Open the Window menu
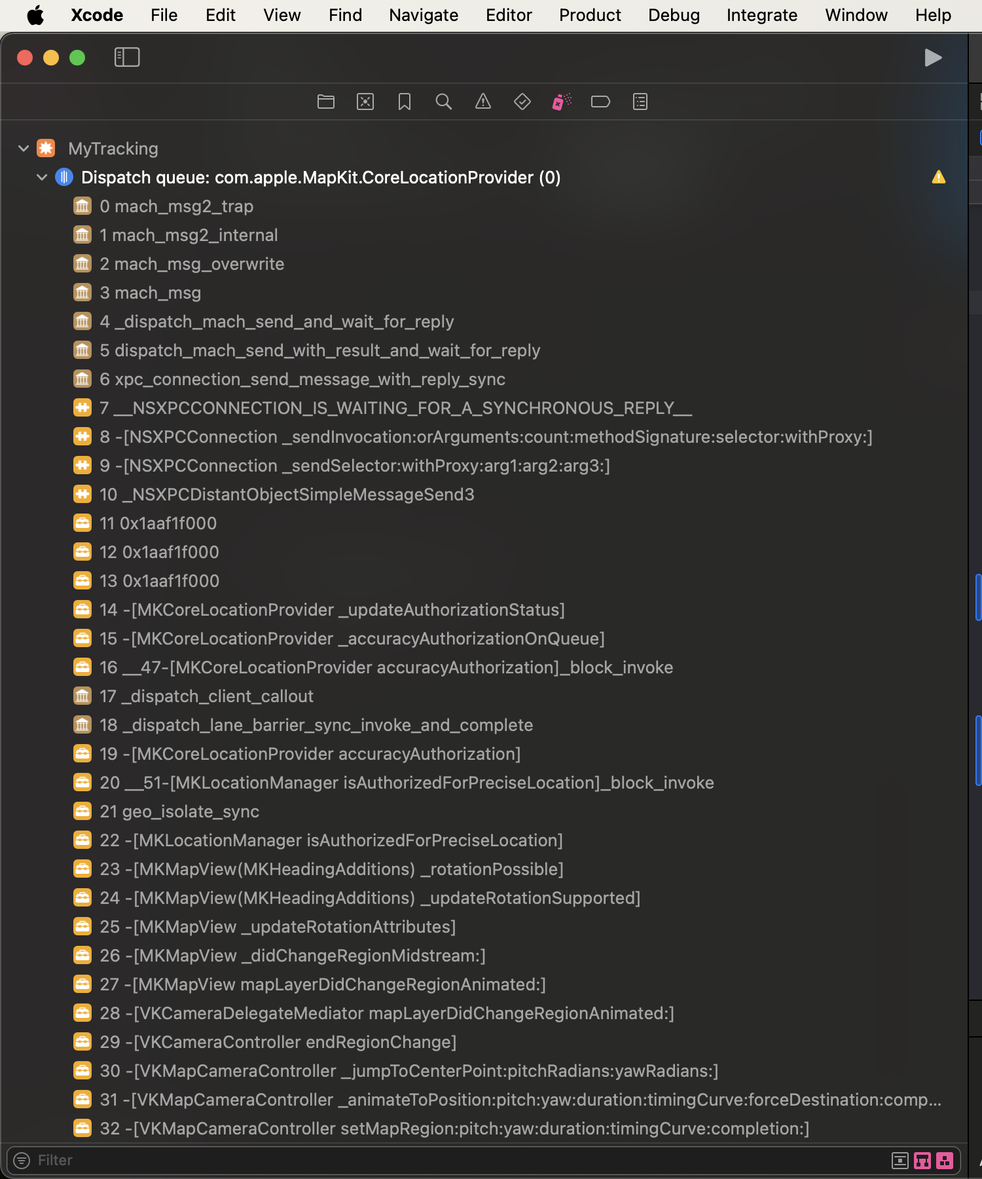 [856, 15]
